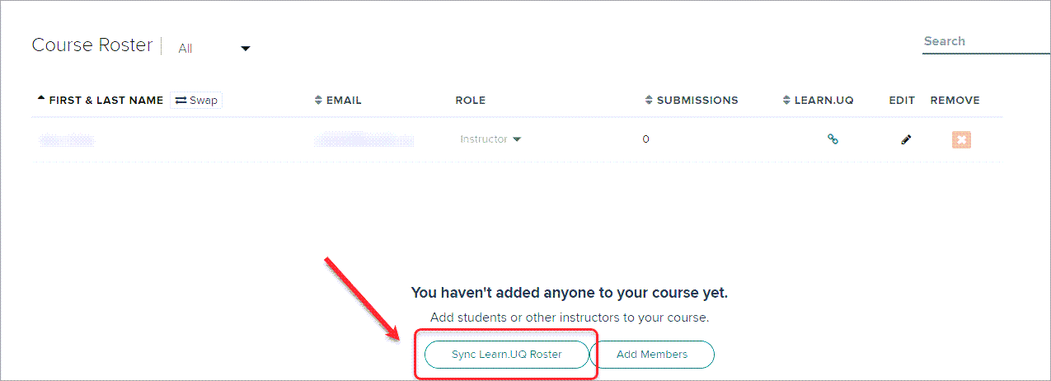Click the Learn.UQ link chain icon
The image size is (1051, 381).
pyautogui.click(x=833, y=139)
